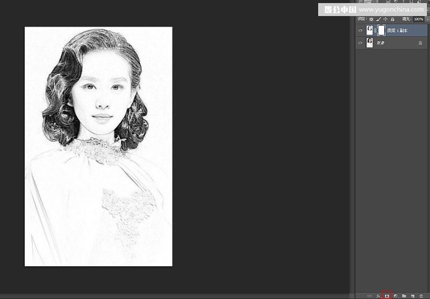The image size is (430, 299).
Task: Click the sketch portrait on the canvas
Action: click(98, 146)
